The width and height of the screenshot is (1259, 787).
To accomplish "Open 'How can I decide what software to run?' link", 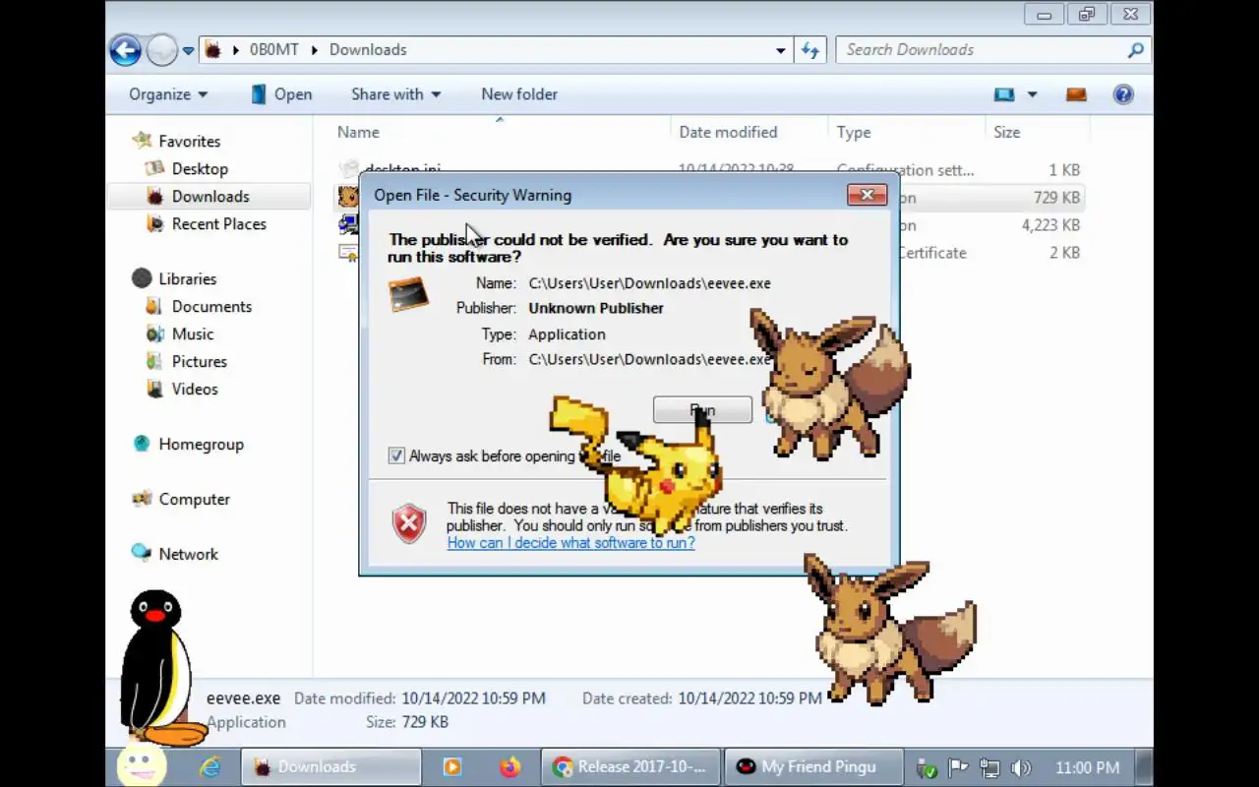I will pos(570,542).
